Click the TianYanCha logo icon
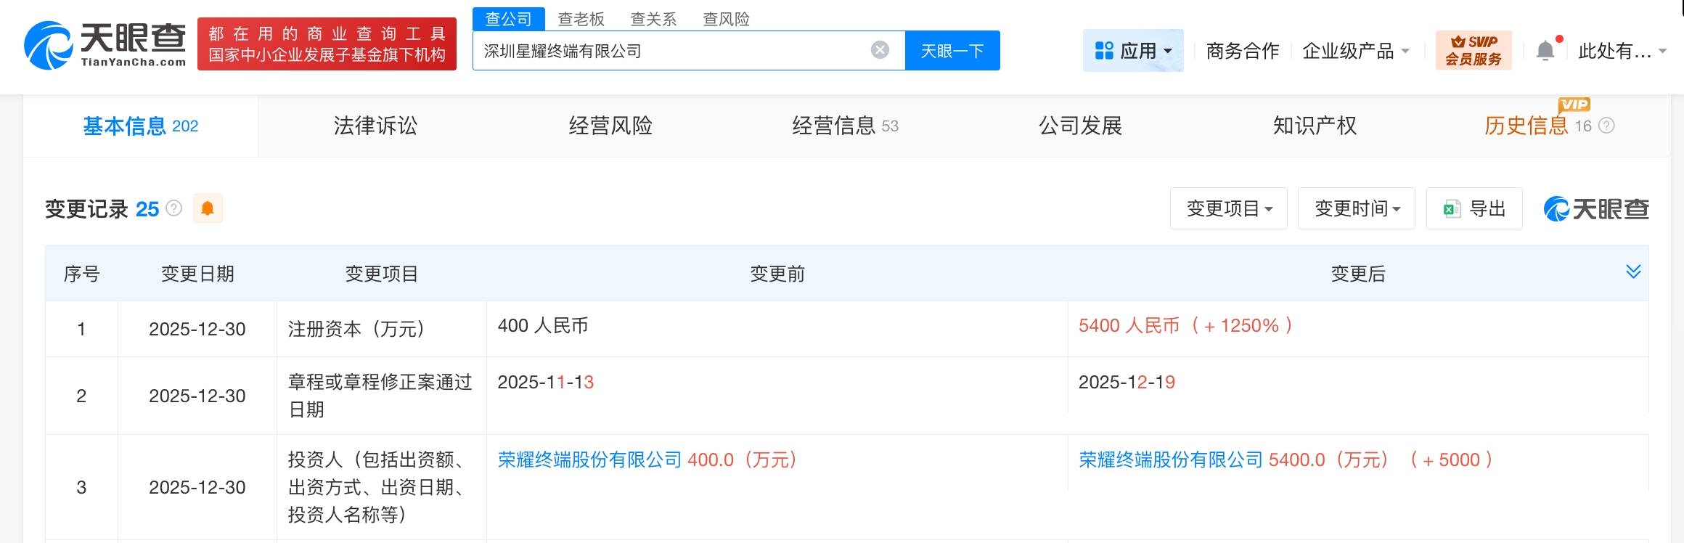The width and height of the screenshot is (1684, 543). (48, 45)
